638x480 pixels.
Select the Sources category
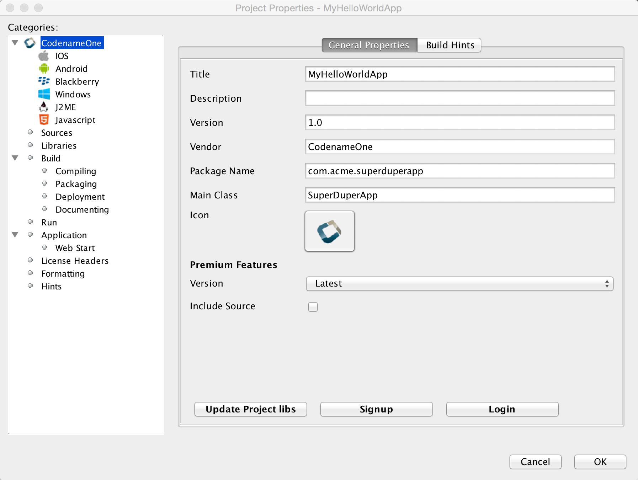pyautogui.click(x=57, y=133)
